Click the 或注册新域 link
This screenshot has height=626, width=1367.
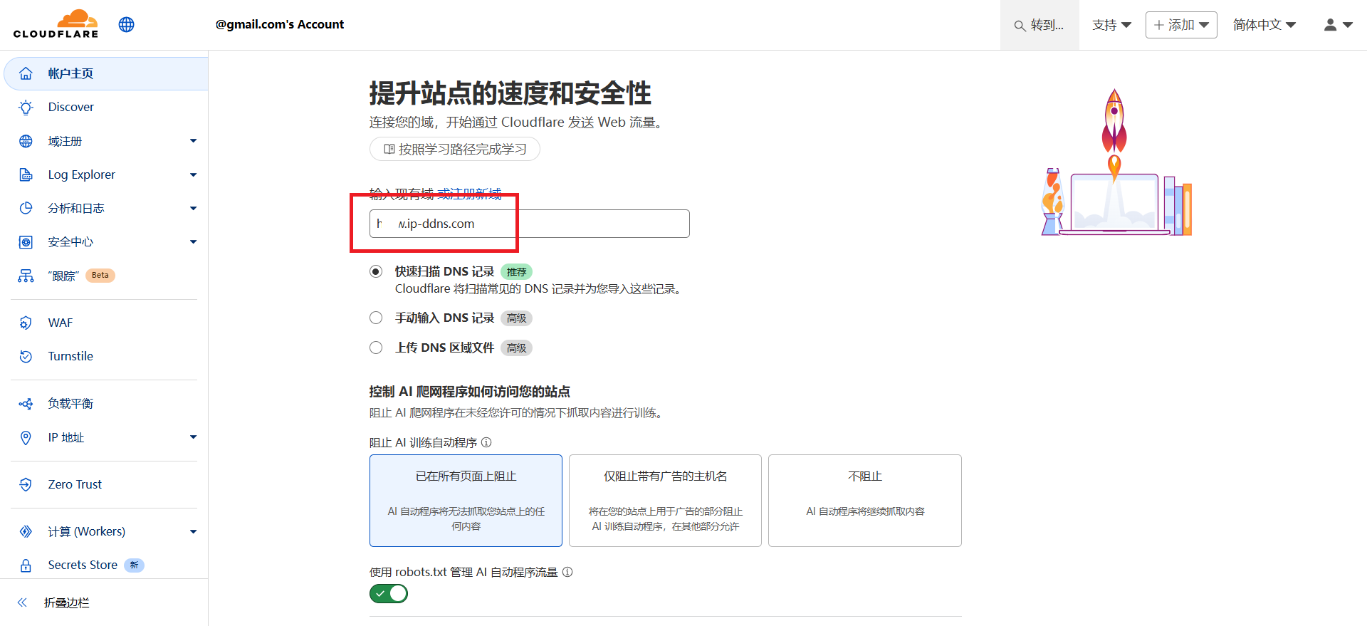coord(469,193)
